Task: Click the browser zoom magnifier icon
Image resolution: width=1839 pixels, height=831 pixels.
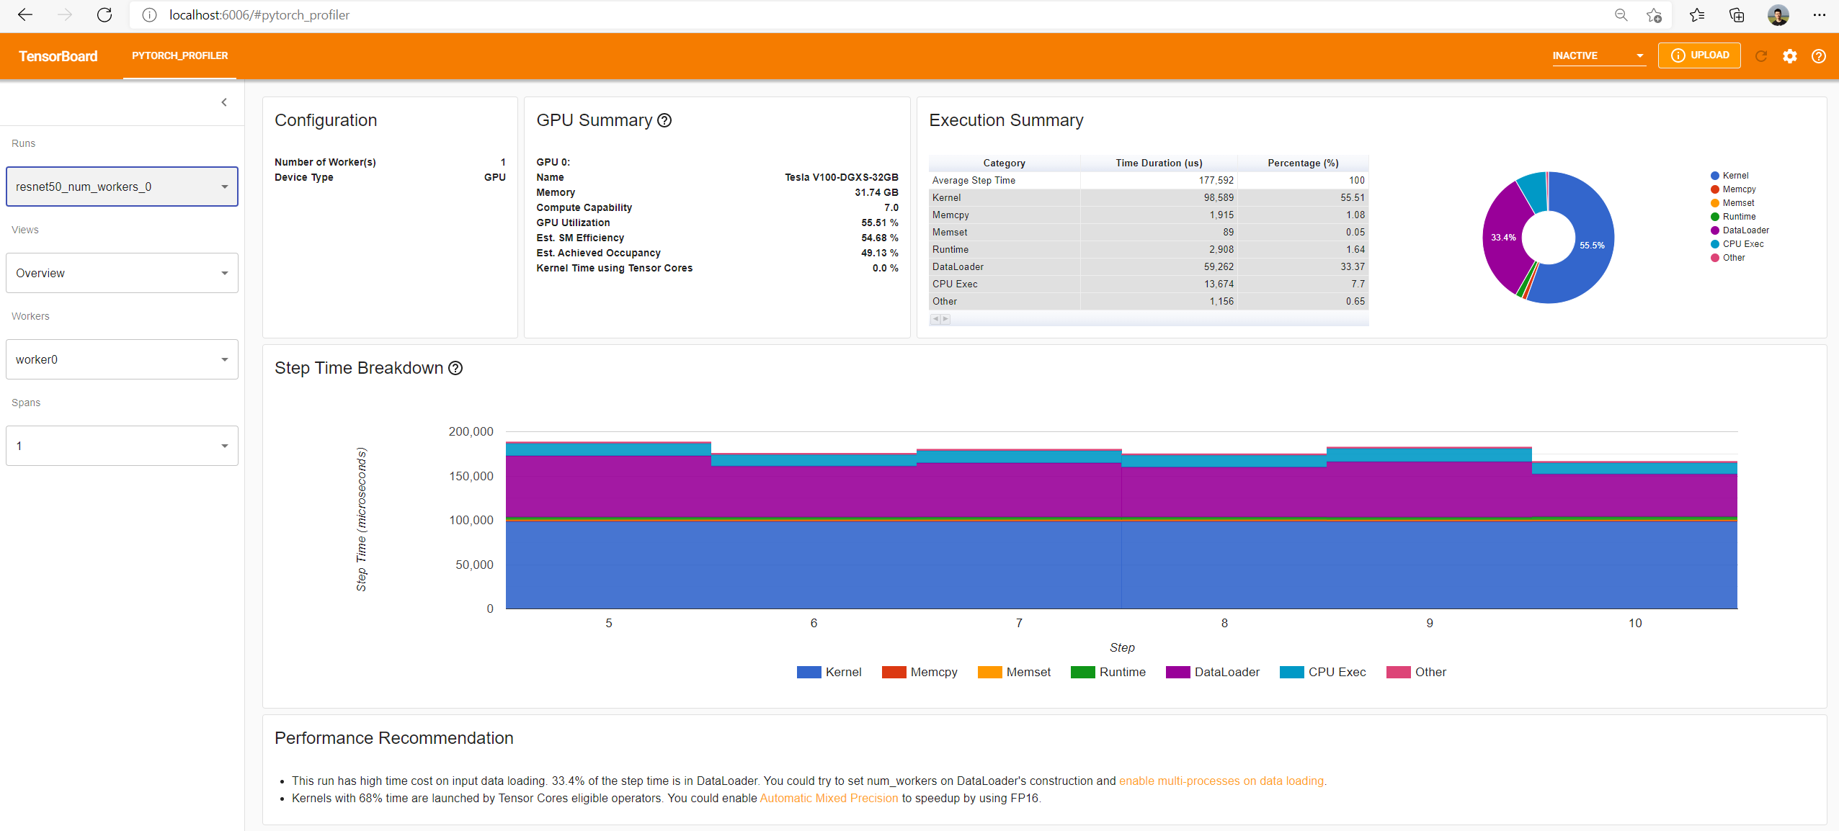Action: tap(1621, 15)
